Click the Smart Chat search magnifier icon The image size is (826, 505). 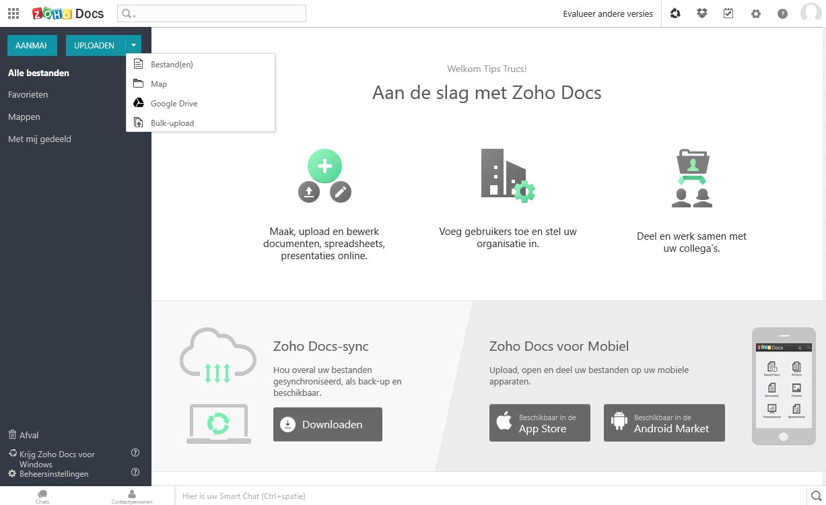[816, 496]
